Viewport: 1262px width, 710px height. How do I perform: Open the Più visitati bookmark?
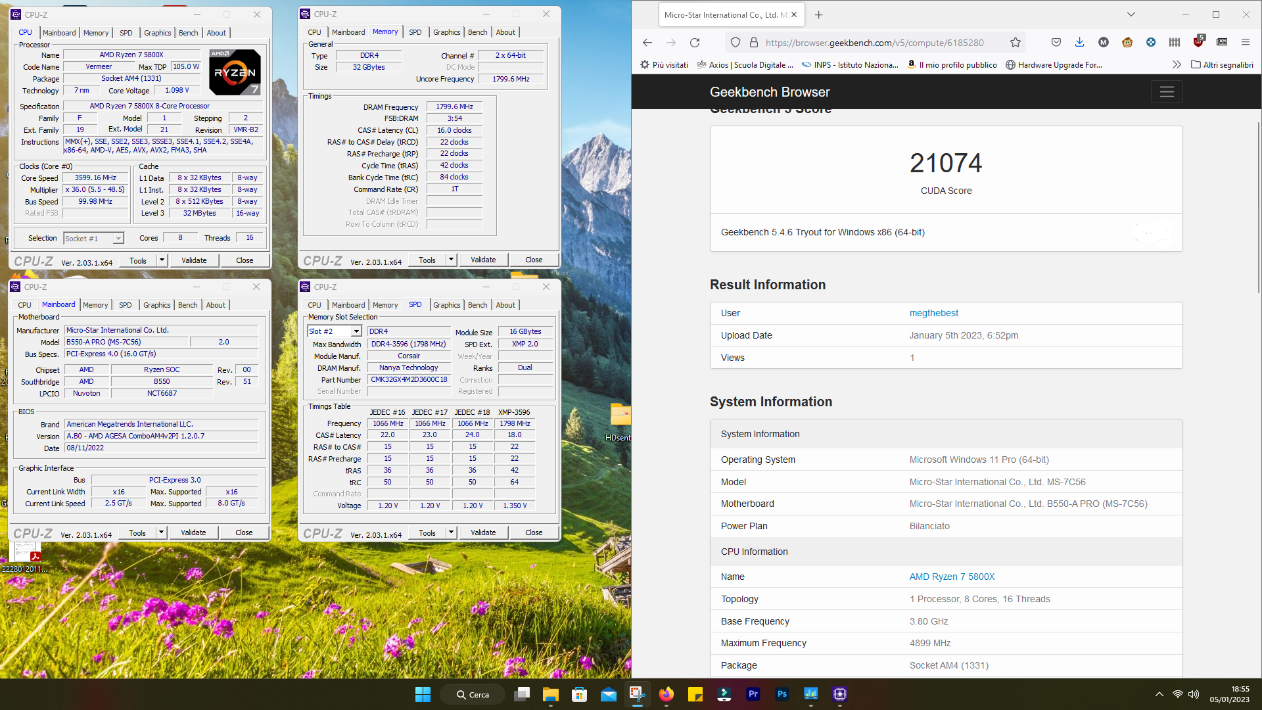click(665, 64)
